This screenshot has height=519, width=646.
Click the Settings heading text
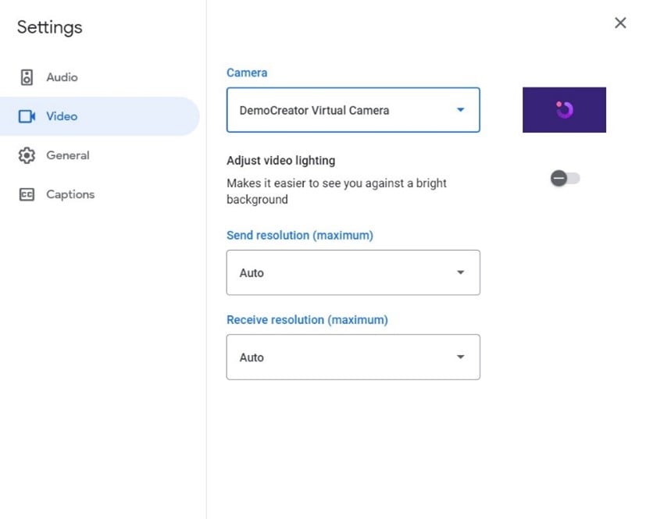pyautogui.click(x=49, y=27)
